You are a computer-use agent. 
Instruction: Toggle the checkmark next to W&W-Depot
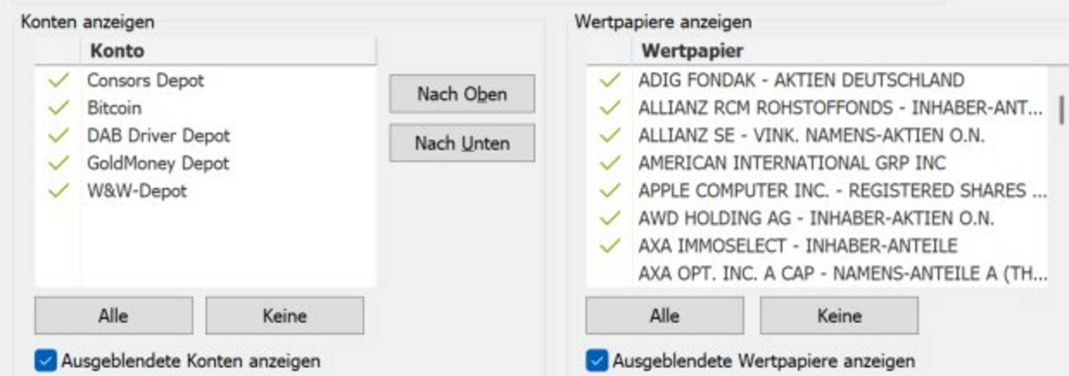coord(58,191)
